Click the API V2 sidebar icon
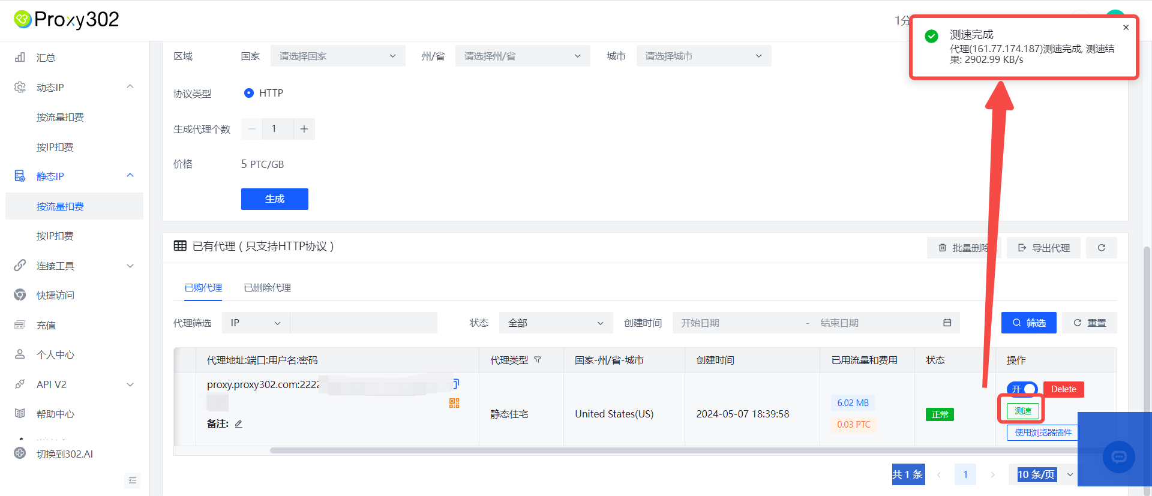 click(20, 384)
